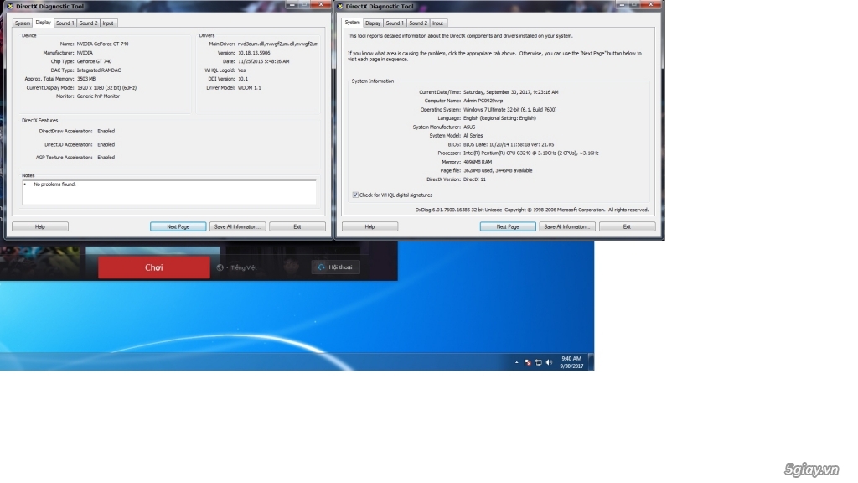Viewport: 858px width, 483px height.
Task: Open the 9:40 AM taskbar clock
Action: [x=571, y=362]
